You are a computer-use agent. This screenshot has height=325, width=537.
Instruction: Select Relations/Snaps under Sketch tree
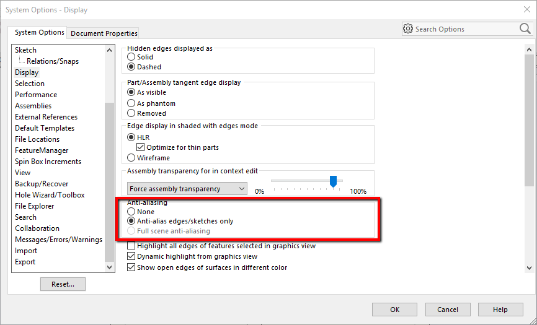click(x=53, y=61)
